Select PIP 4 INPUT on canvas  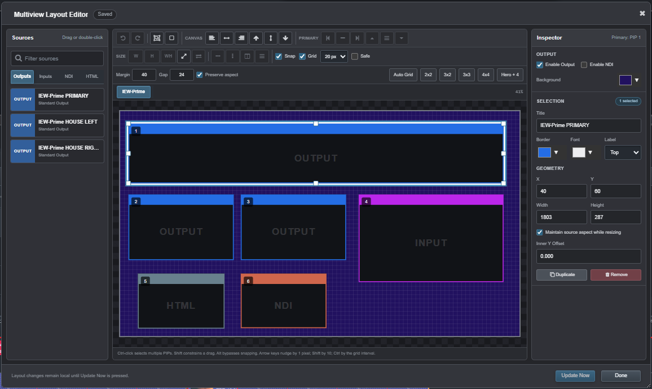click(431, 238)
